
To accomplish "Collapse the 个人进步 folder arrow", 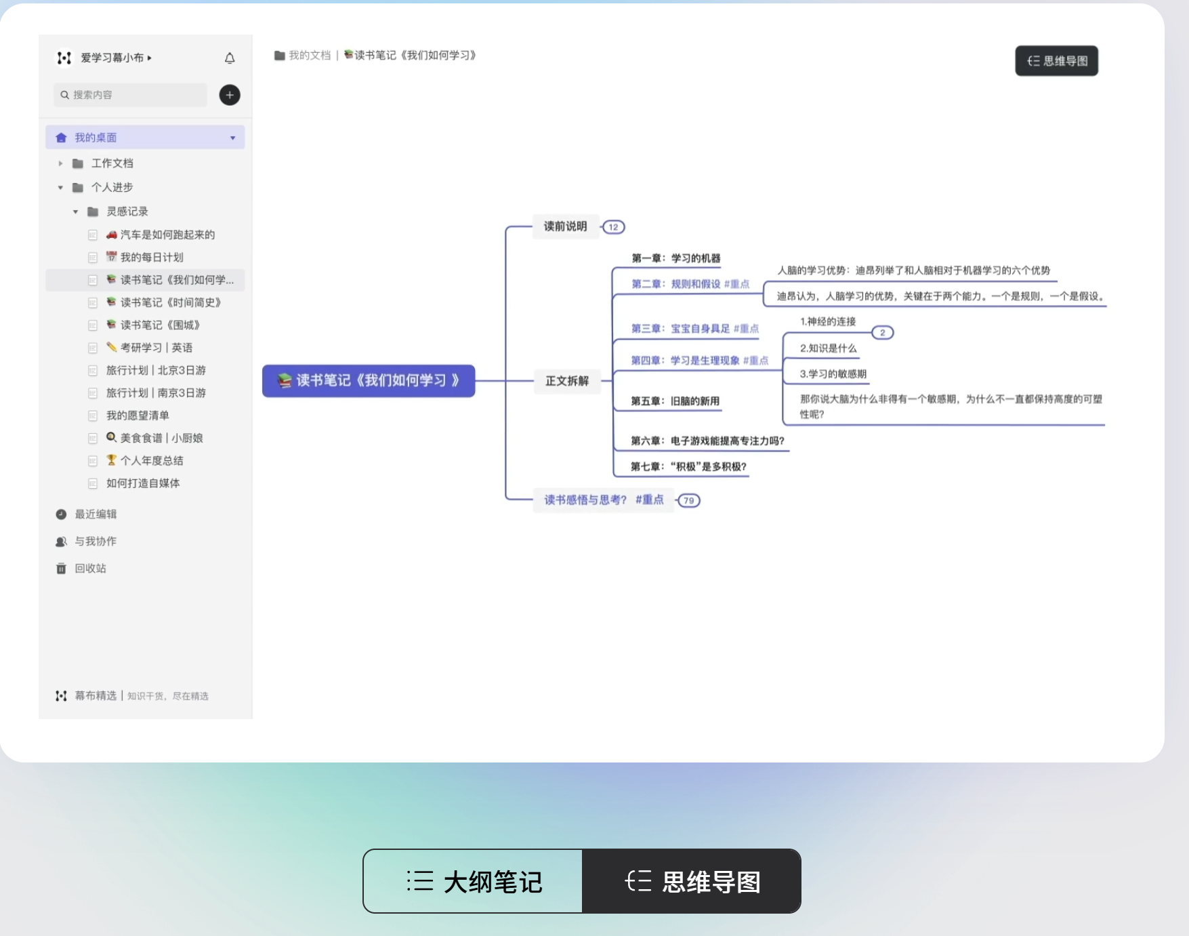I will tap(60, 188).
